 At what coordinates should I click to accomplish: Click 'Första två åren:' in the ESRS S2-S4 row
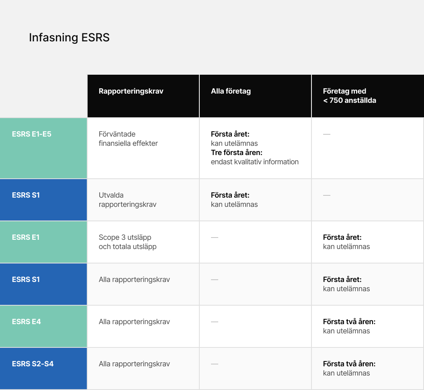tap(349, 364)
